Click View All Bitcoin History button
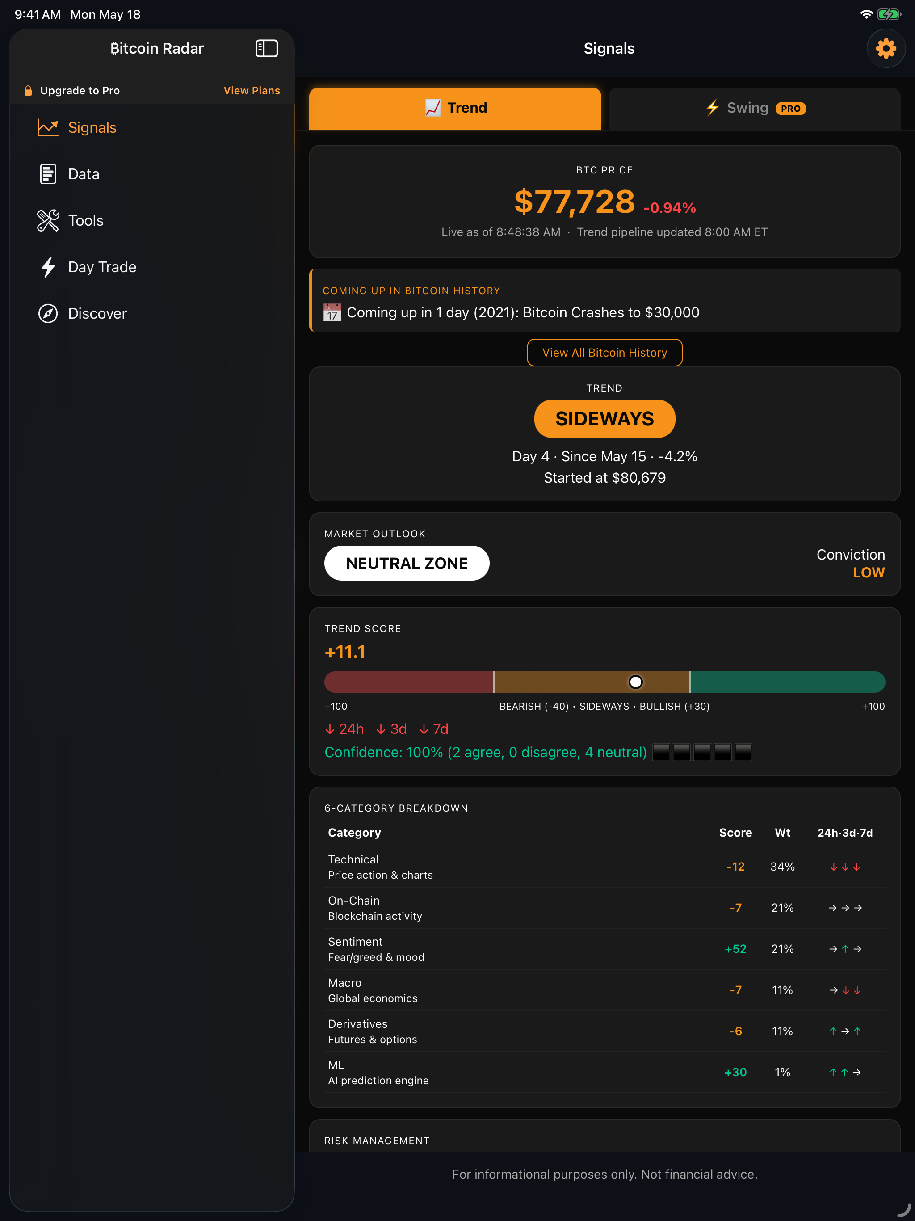This screenshot has height=1221, width=915. (605, 353)
